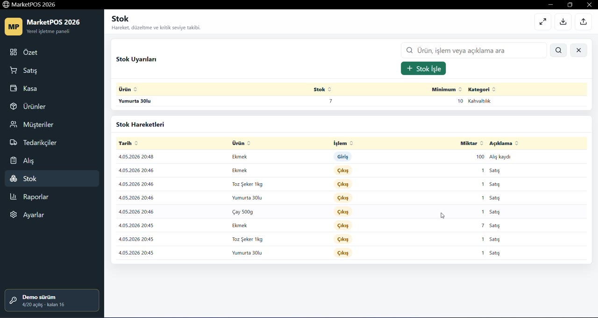The image size is (598, 318).
Task: Sort Stok Uyarıları by Ürün column
Action: point(128,90)
